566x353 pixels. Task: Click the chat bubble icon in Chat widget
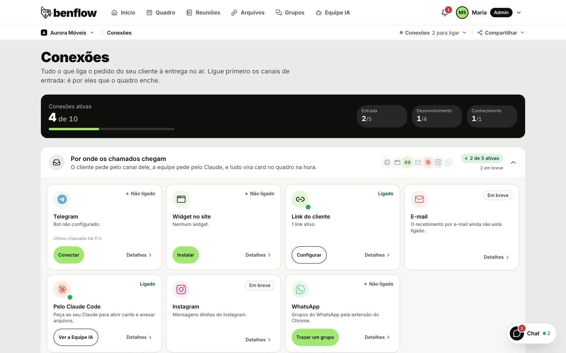517,333
